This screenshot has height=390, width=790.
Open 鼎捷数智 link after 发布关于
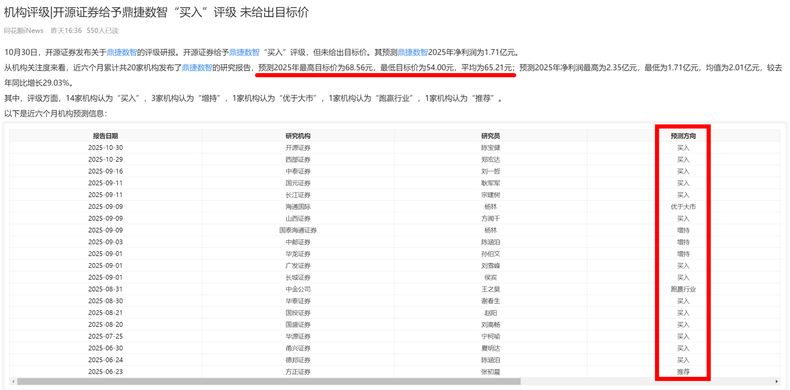pos(122,52)
